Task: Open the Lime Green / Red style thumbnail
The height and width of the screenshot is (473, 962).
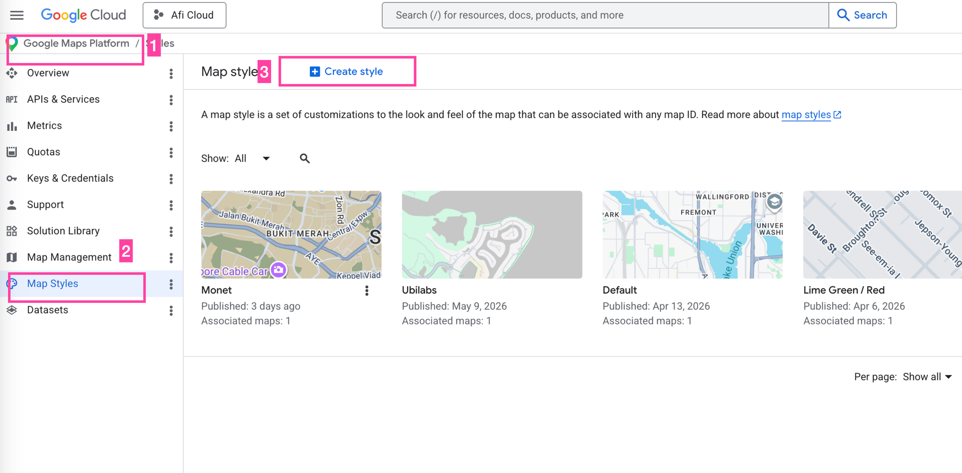Action: (x=883, y=235)
